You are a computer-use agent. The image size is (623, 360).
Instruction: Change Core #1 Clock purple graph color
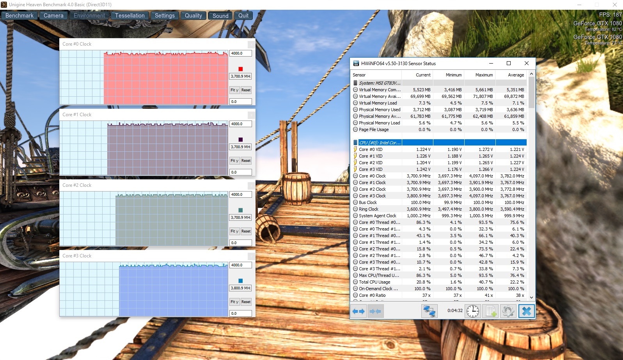coord(241,140)
